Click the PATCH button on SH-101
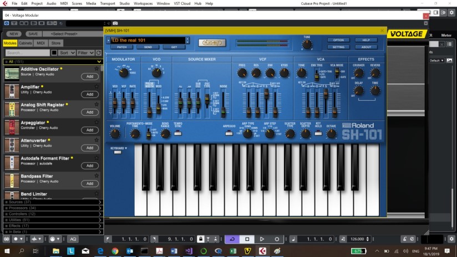Screen dimensions: 457x257 tap(122, 47)
